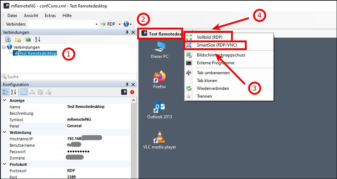Click the green RDP connect arrow icon
Image resolution: width=337 pixels, height=179 pixels.
[x=103, y=24]
